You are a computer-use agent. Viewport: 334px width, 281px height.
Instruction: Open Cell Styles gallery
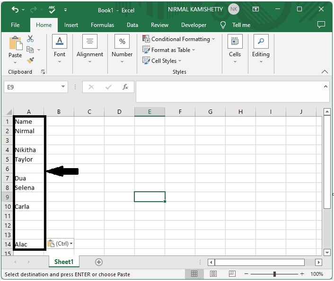click(x=162, y=61)
